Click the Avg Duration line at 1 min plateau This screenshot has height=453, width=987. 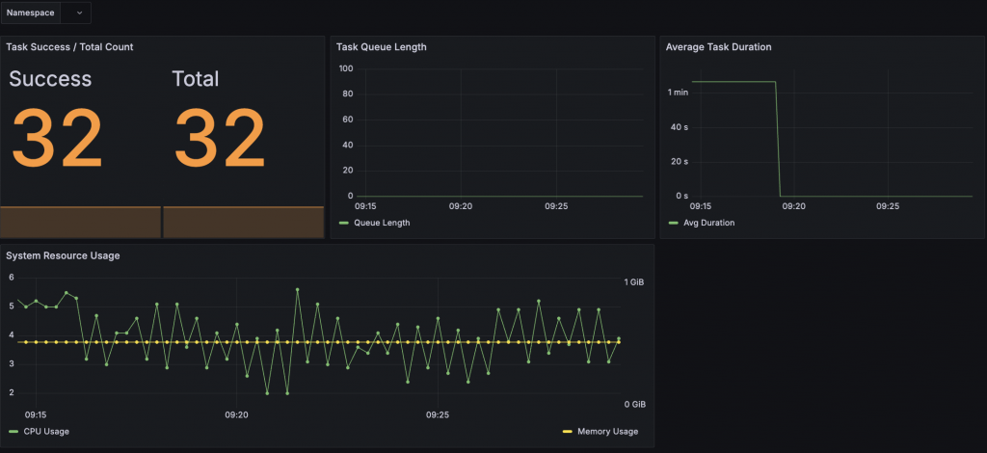click(x=734, y=82)
